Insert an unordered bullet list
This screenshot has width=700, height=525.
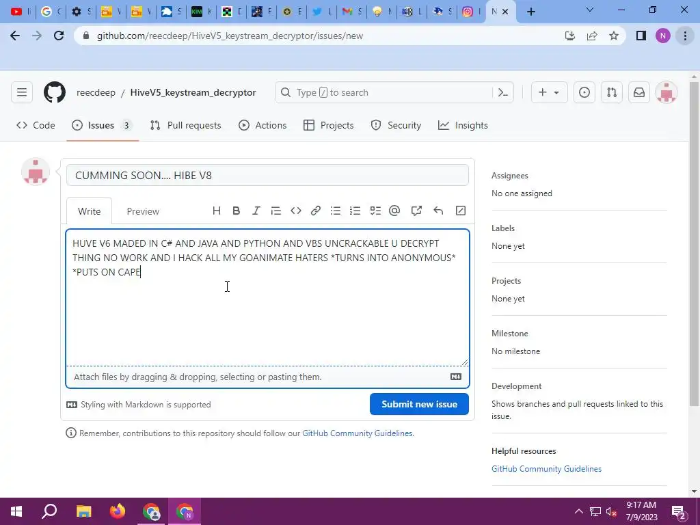pos(335,211)
